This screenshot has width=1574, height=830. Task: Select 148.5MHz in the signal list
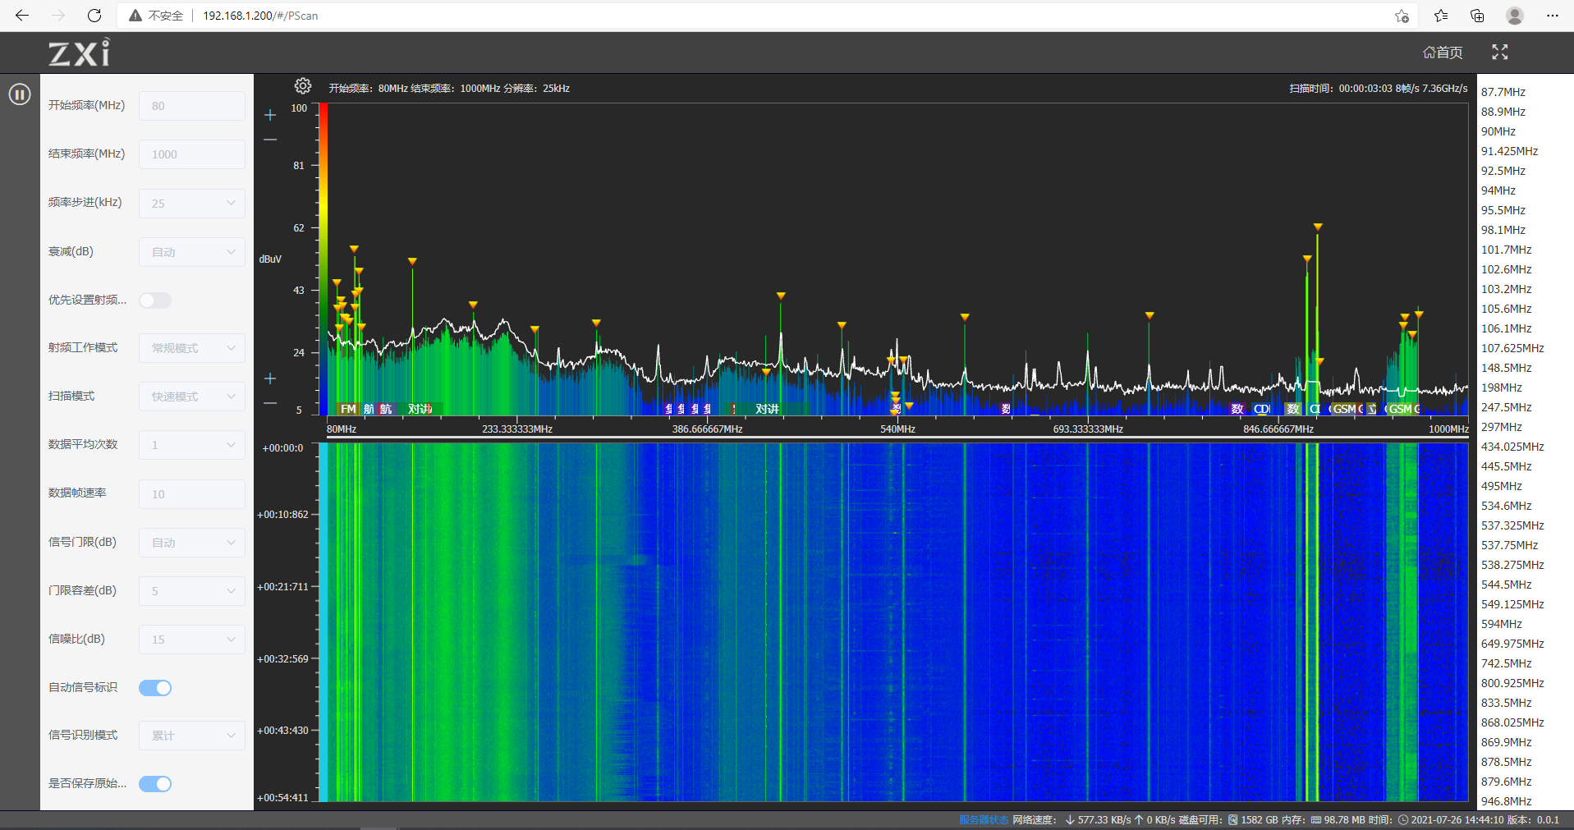pyautogui.click(x=1507, y=368)
